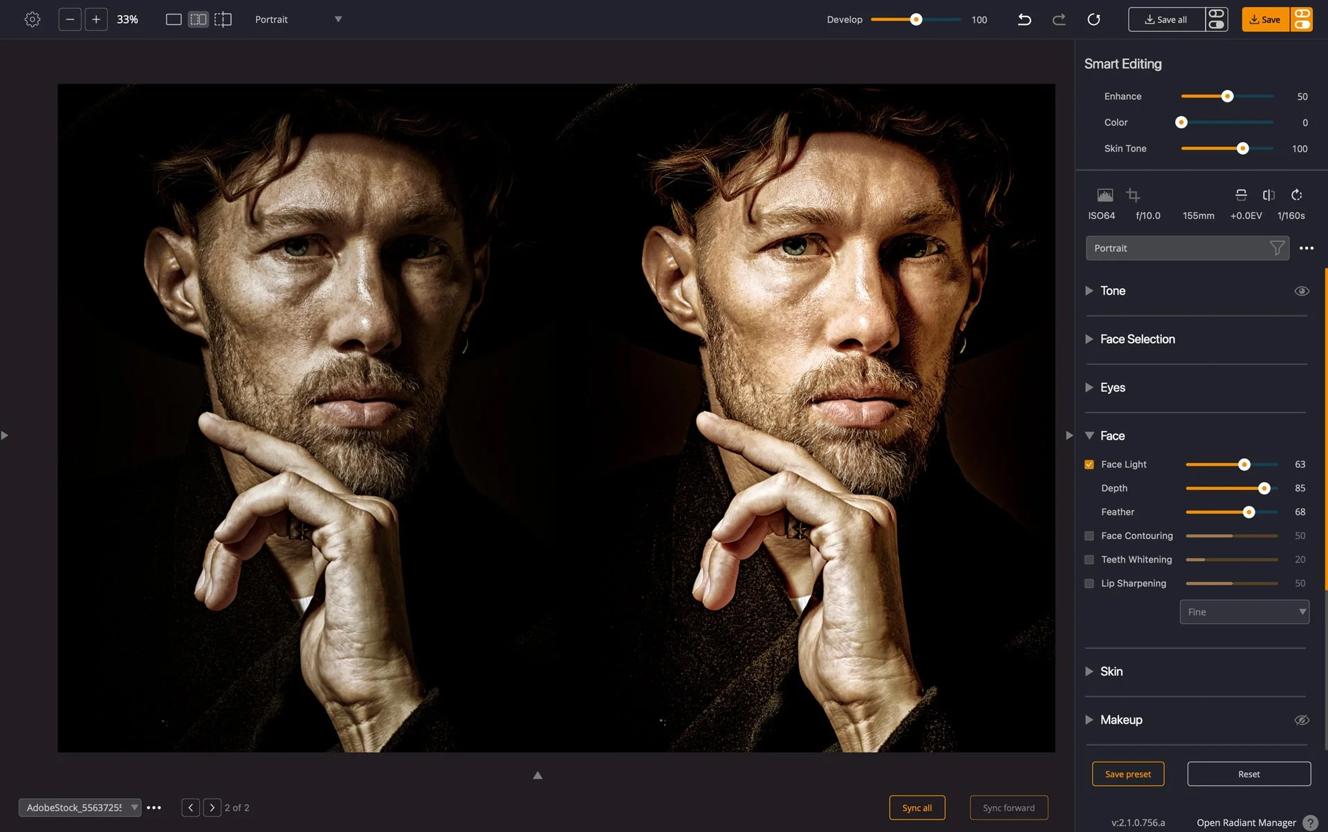This screenshot has width=1328, height=832.
Task: Click the Sync all button
Action: (916, 808)
